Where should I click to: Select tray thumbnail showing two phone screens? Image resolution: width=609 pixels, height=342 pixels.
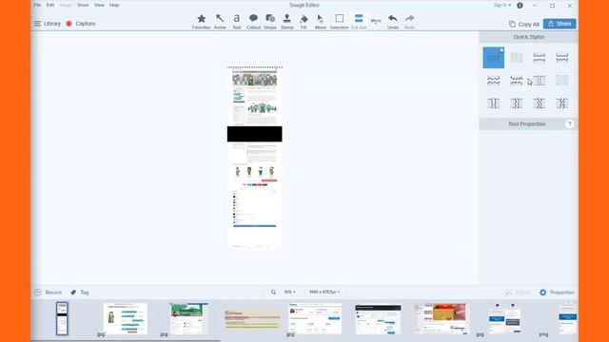(504, 319)
